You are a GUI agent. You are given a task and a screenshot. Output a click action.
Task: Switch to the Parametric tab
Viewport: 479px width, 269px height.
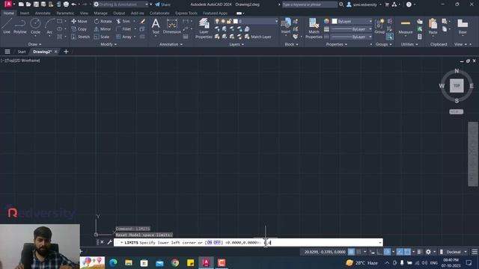click(x=65, y=13)
